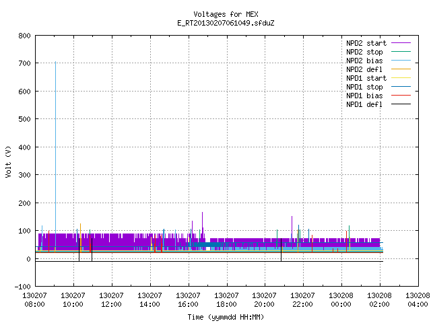Click the chart title Voltages for MEX
The image size is (431, 323).
coord(226,14)
